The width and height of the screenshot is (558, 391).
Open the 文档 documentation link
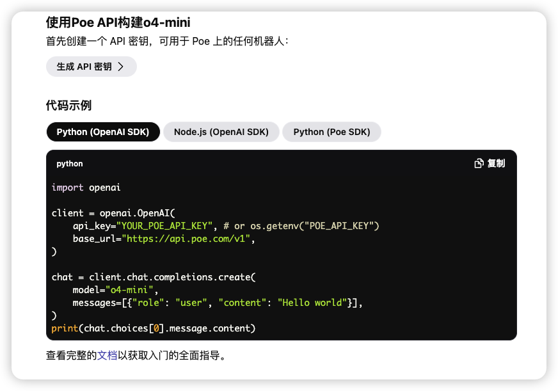pos(107,355)
